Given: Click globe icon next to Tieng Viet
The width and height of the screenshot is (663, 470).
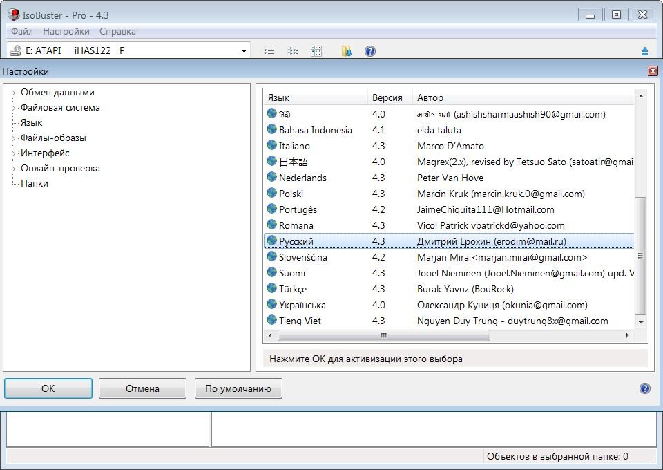Looking at the screenshot, I should 272,321.
